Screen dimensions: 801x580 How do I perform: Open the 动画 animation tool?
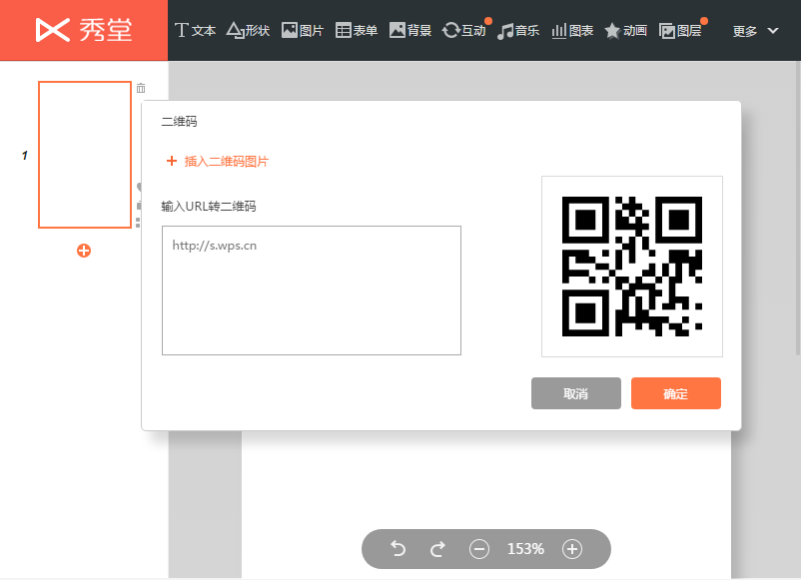(626, 31)
